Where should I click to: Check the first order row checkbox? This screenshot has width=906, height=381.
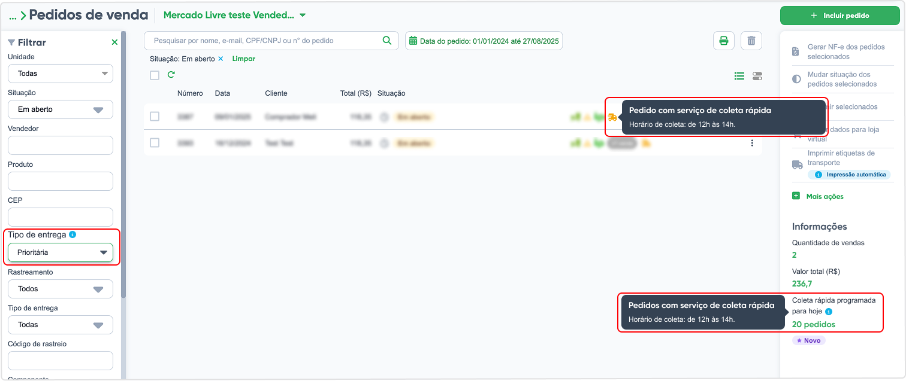click(x=155, y=117)
